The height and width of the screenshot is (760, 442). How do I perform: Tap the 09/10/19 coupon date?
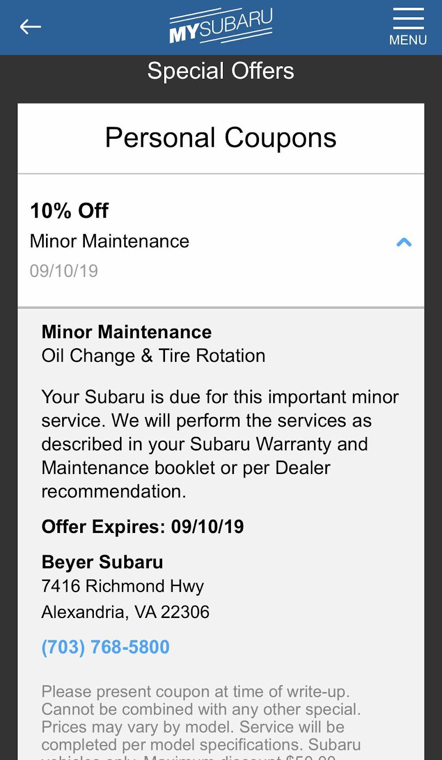coord(64,271)
